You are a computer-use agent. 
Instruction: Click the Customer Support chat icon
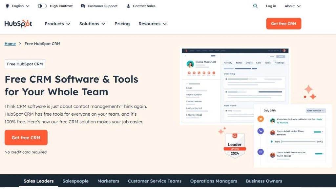tap(83, 6)
